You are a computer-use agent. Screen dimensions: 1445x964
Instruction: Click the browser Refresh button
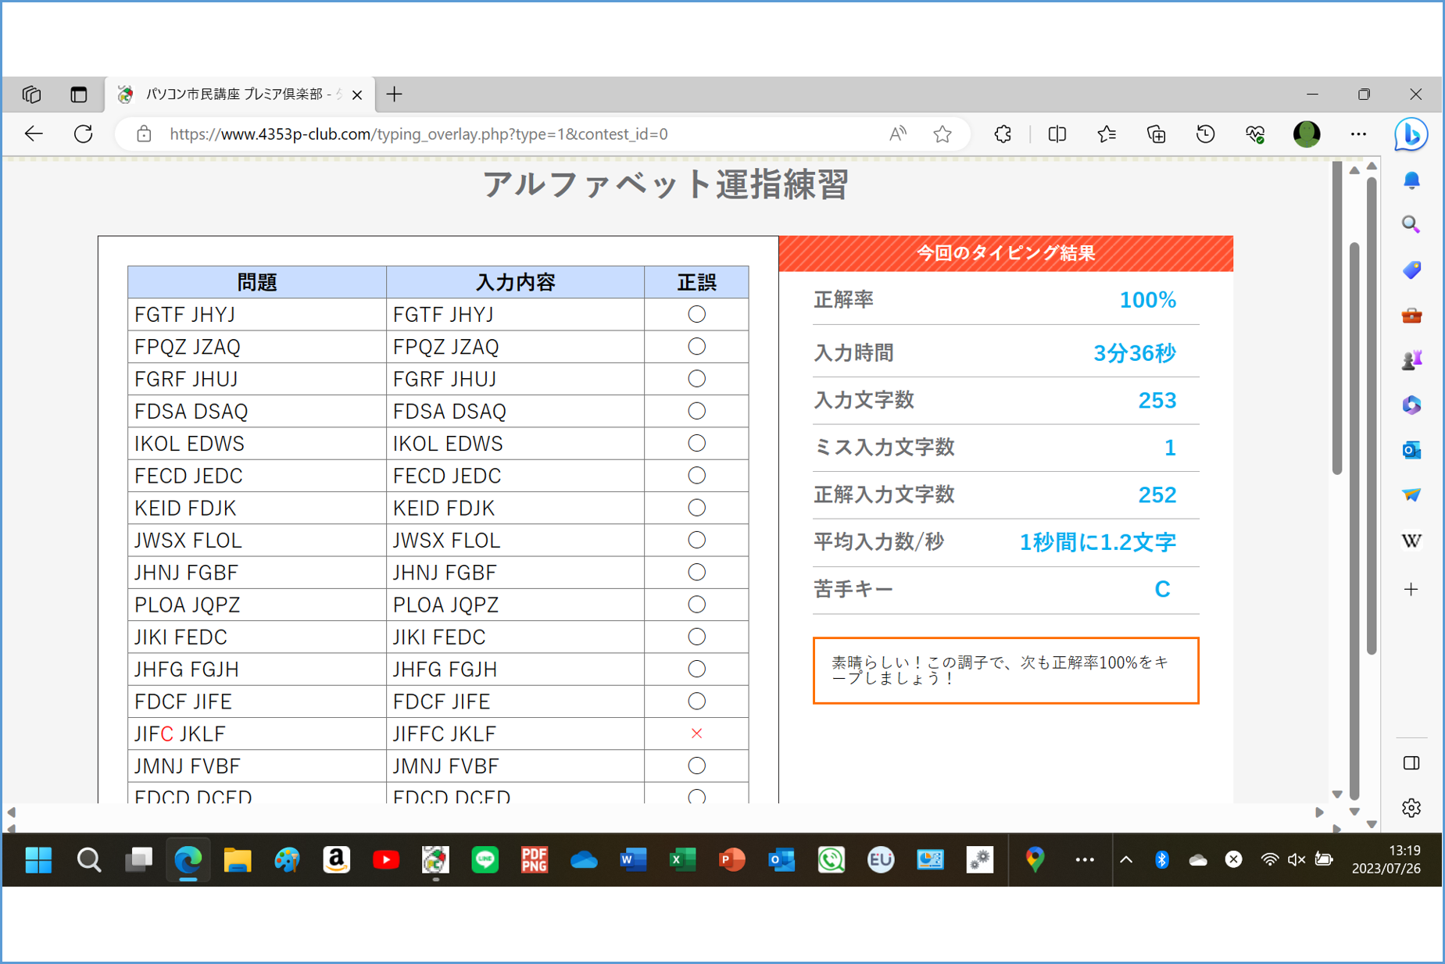(x=84, y=134)
